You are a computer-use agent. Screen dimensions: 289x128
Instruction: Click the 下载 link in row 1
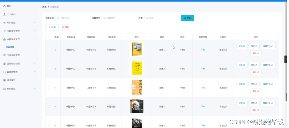203,50
